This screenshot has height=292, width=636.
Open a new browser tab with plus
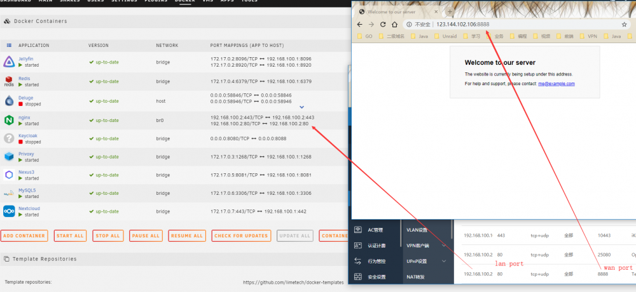point(450,12)
